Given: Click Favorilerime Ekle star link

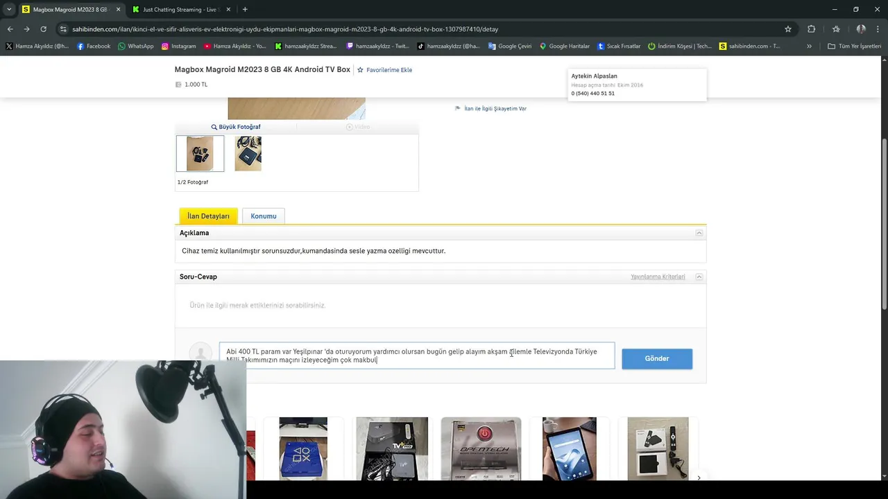Looking at the screenshot, I should click(384, 70).
